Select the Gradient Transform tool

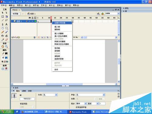tap(6, 16)
